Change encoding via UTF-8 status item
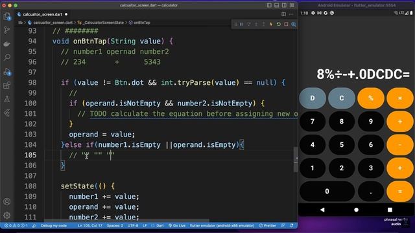Screen dimensions: 415x233 (x=133, y=226)
